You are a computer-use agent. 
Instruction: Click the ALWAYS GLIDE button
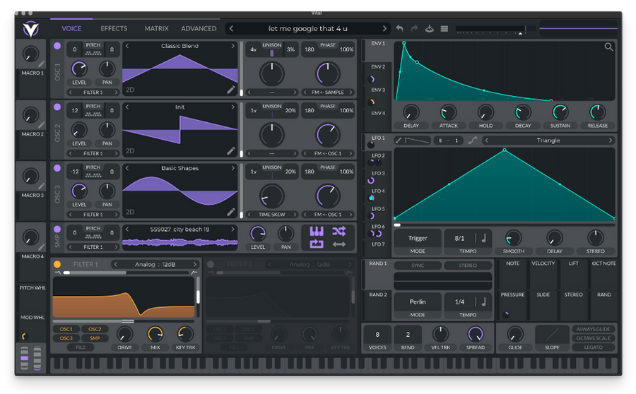(x=594, y=329)
